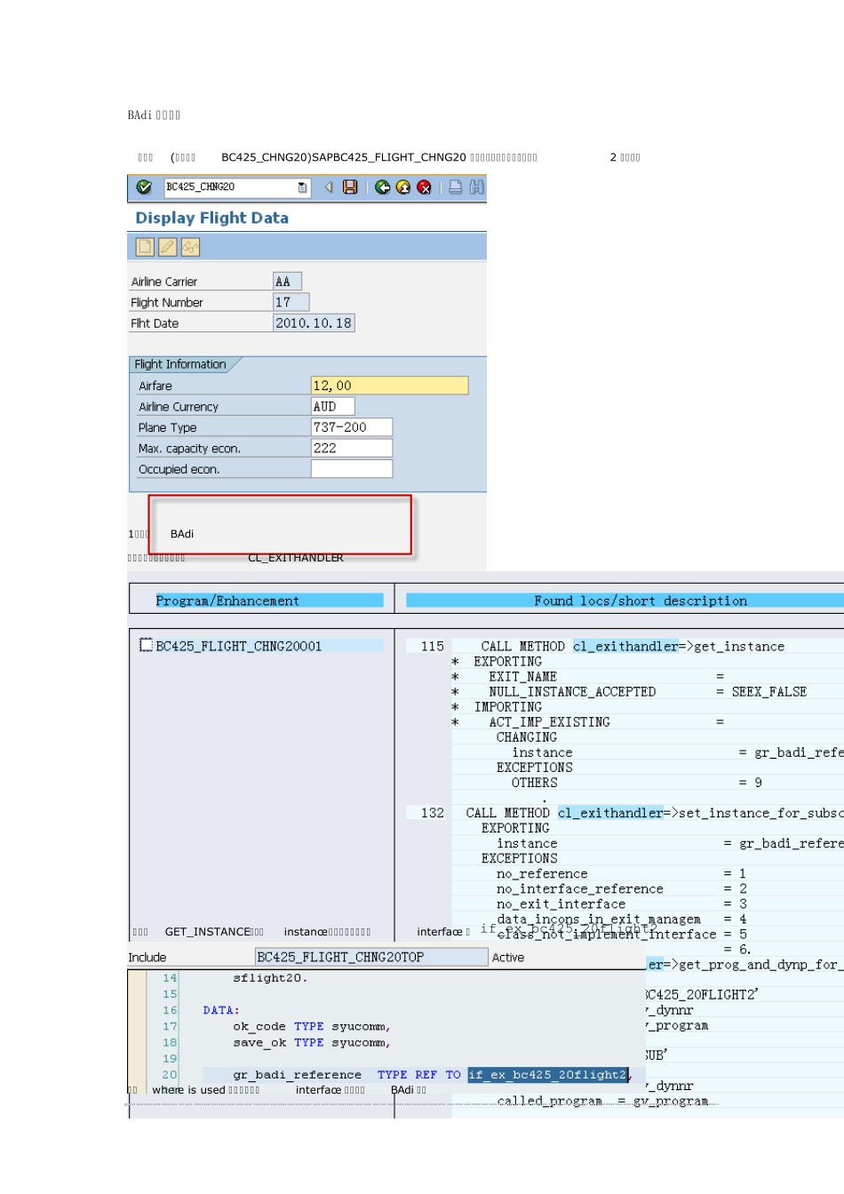Click the BC425_FLIGHT_CHNG20001 program entry

[x=239, y=646]
